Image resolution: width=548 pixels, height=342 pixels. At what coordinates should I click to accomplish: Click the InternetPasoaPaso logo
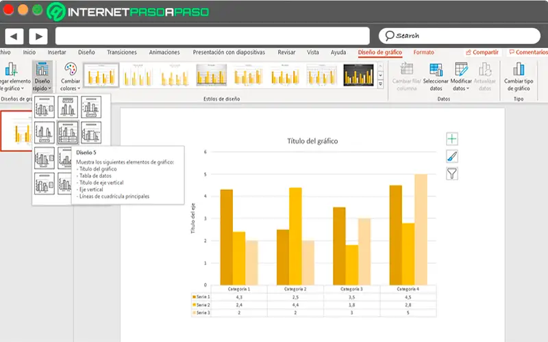128,12
